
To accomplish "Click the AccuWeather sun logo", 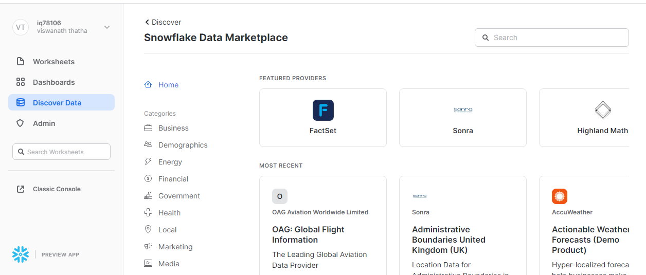I will tap(560, 196).
